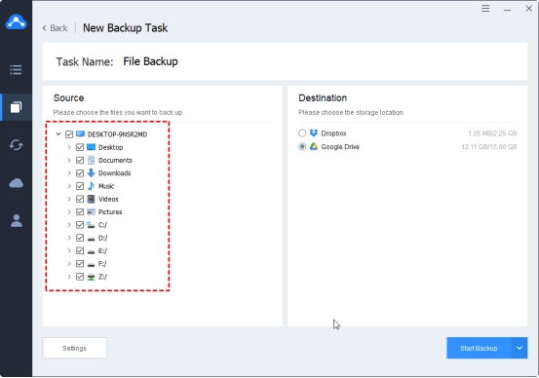This screenshot has height=378, width=539.
Task: Click the Videos folder icon
Action: click(x=91, y=199)
